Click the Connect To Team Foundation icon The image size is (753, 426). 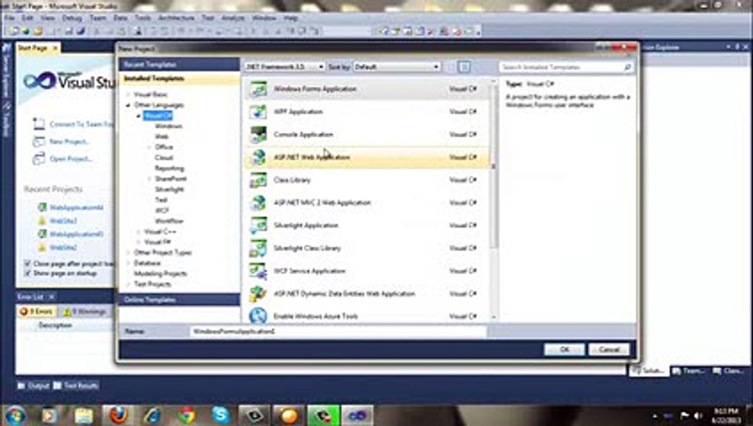point(39,124)
